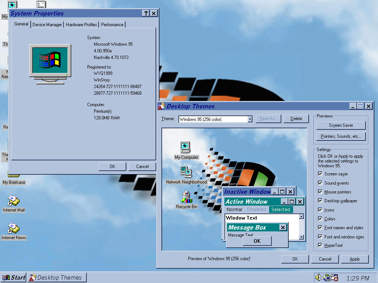This screenshot has width=378, height=283.
Task: Open the Internet News desktop icon
Action: 14,228
